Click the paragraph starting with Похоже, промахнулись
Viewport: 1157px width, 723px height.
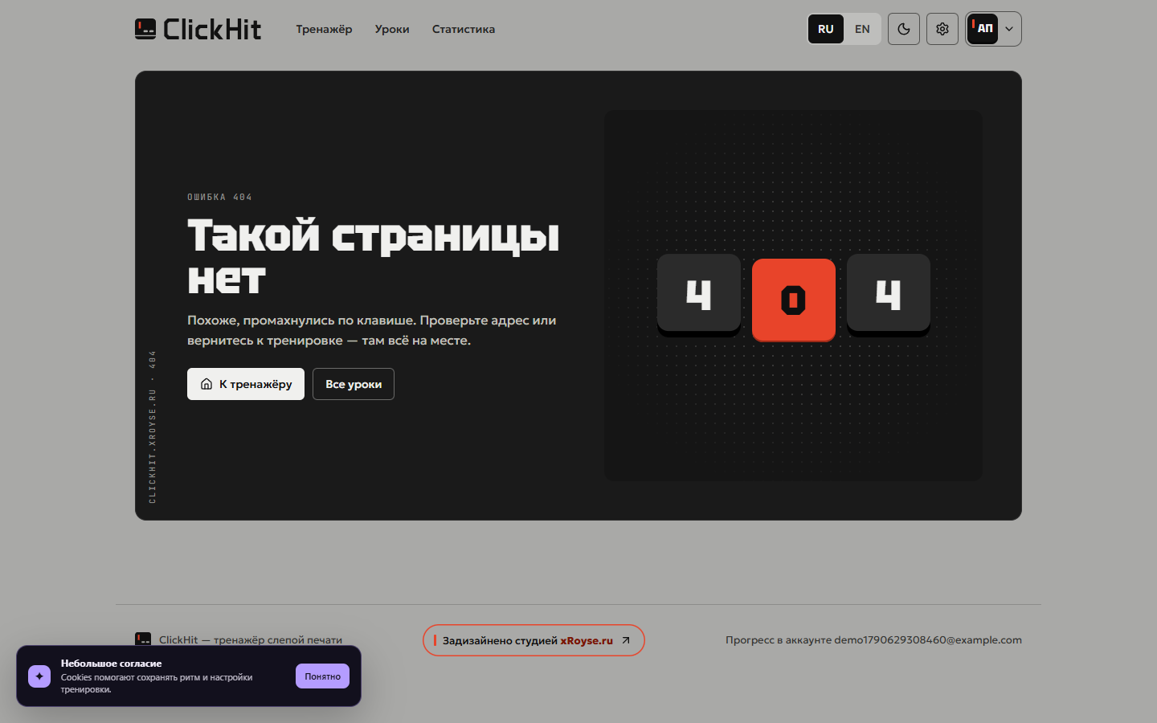tap(372, 330)
